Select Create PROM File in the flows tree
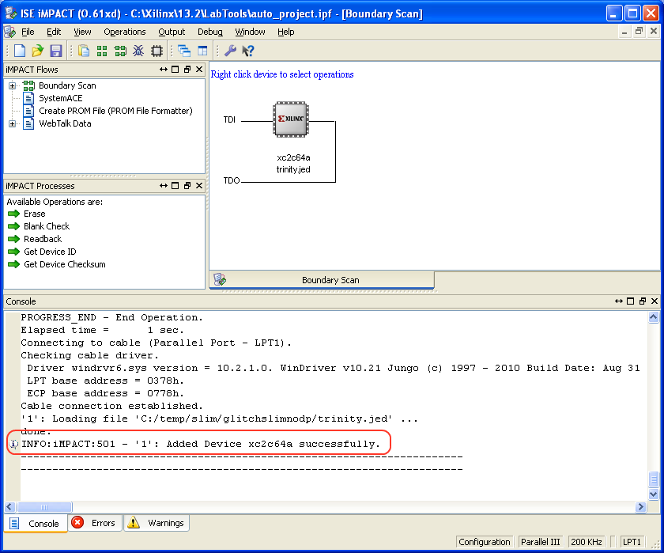 tap(115, 111)
